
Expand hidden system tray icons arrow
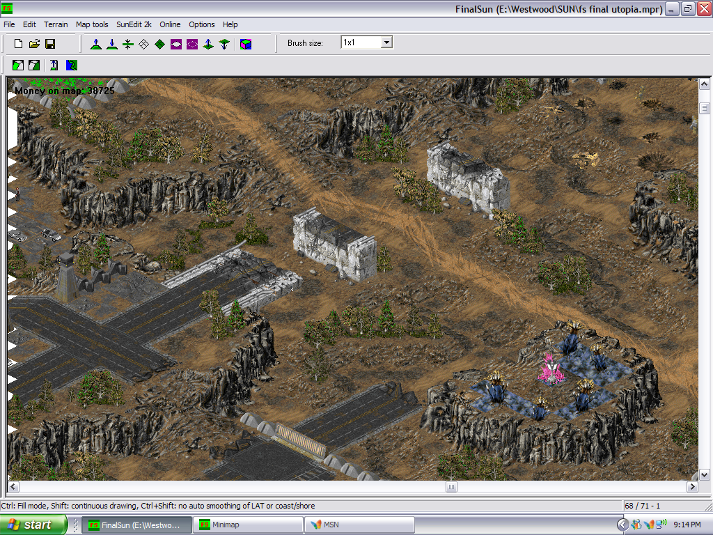622,525
